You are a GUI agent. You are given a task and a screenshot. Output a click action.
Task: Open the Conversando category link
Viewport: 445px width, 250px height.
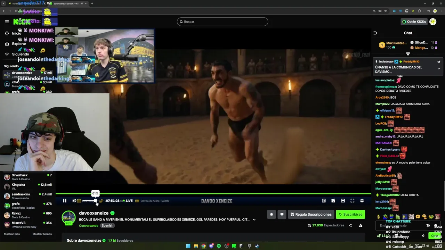pyautogui.click(x=89, y=225)
